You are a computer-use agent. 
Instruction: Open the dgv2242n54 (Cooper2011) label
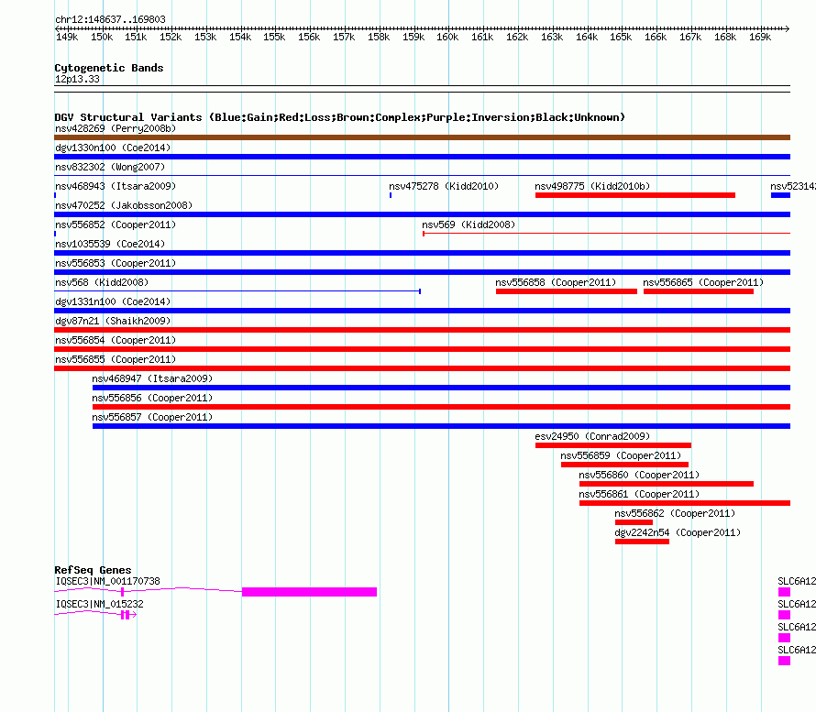coord(678,532)
